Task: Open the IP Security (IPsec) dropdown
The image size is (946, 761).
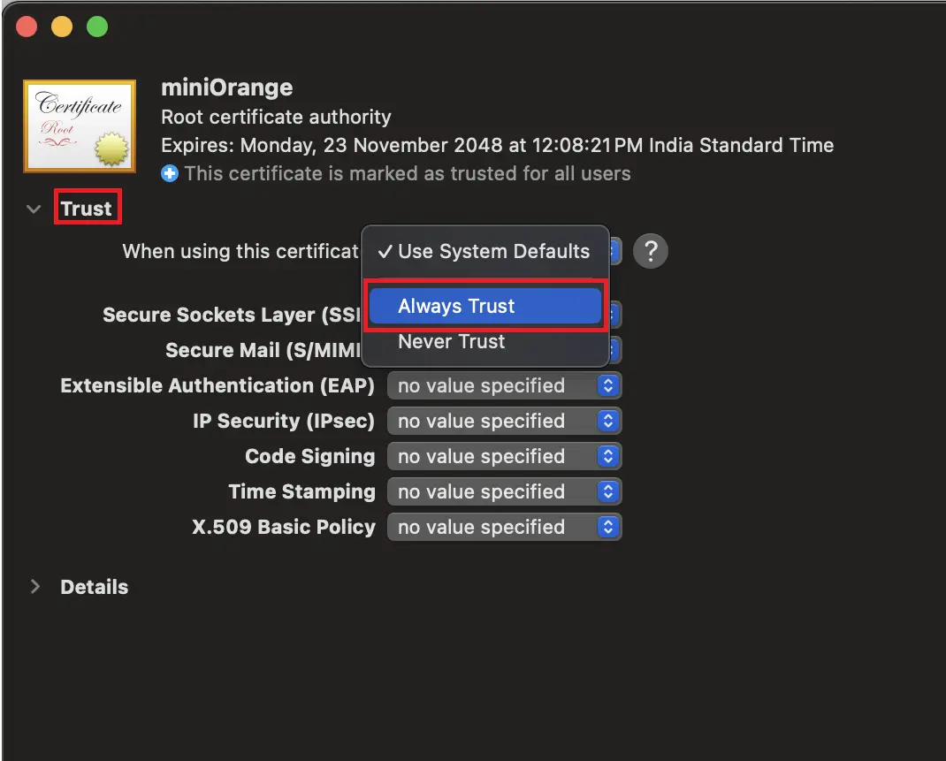Action: pos(504,421)
